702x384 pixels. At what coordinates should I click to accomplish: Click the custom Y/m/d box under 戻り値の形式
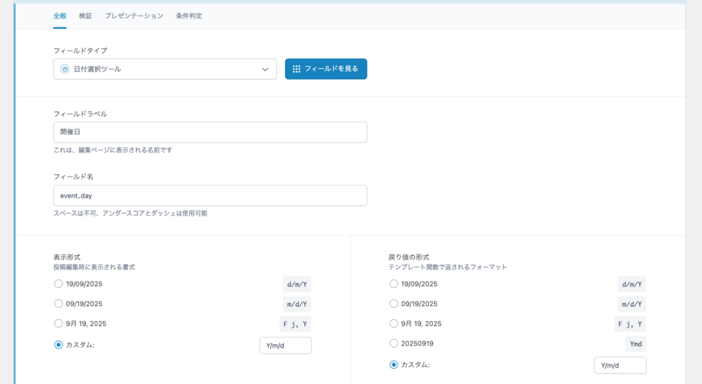pyautogui.click(x=620, y=366)
